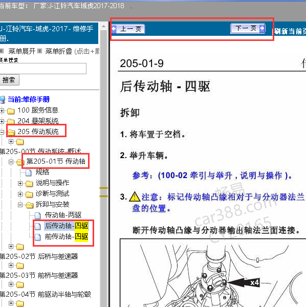
Task: Open the 传动轴-两驱 document icon
Action: click(x=38, y=215)
